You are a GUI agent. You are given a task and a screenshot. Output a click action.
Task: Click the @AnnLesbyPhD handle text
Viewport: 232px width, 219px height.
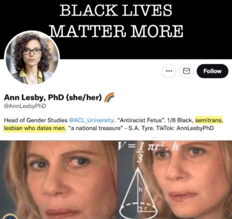point(25,106)
